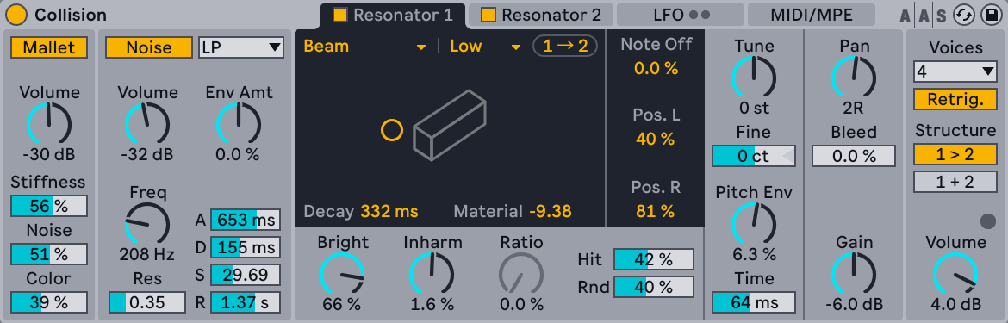Click the hot-swap presets icon
Screen dimensions: 1008x323
pos(964,15)
